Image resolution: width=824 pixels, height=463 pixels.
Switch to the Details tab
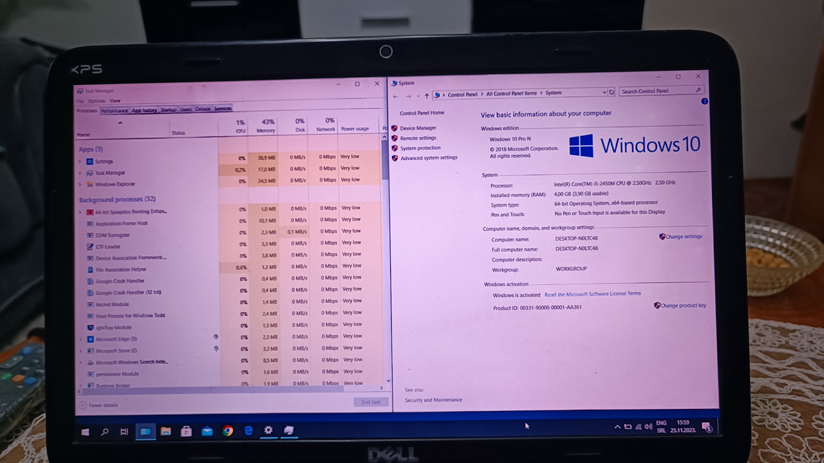pos(203,109)
